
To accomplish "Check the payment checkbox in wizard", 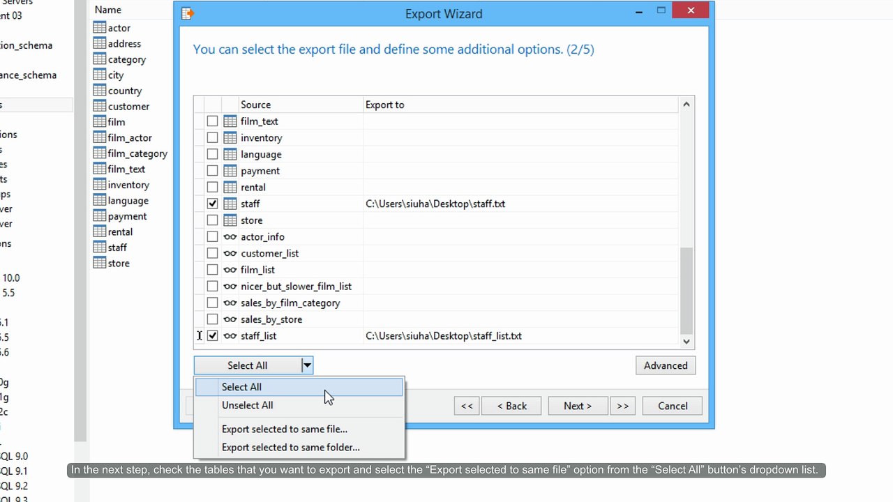I will [x=213, y=171].
